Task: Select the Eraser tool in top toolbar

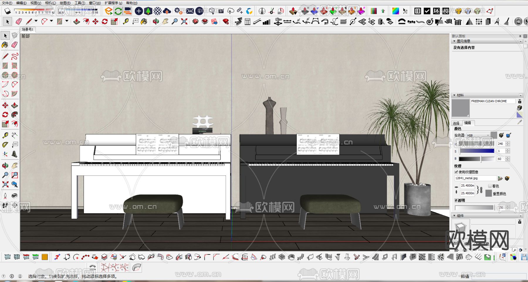Action: click(19, 21)
